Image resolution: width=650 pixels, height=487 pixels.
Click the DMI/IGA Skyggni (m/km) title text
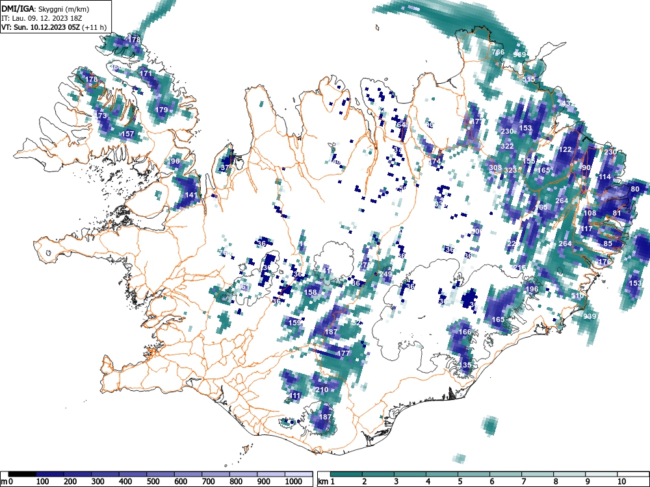click(x=45, y=8)
